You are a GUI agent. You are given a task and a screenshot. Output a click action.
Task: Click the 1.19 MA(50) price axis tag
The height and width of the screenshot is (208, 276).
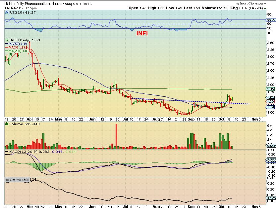click(x=270, y=107)
